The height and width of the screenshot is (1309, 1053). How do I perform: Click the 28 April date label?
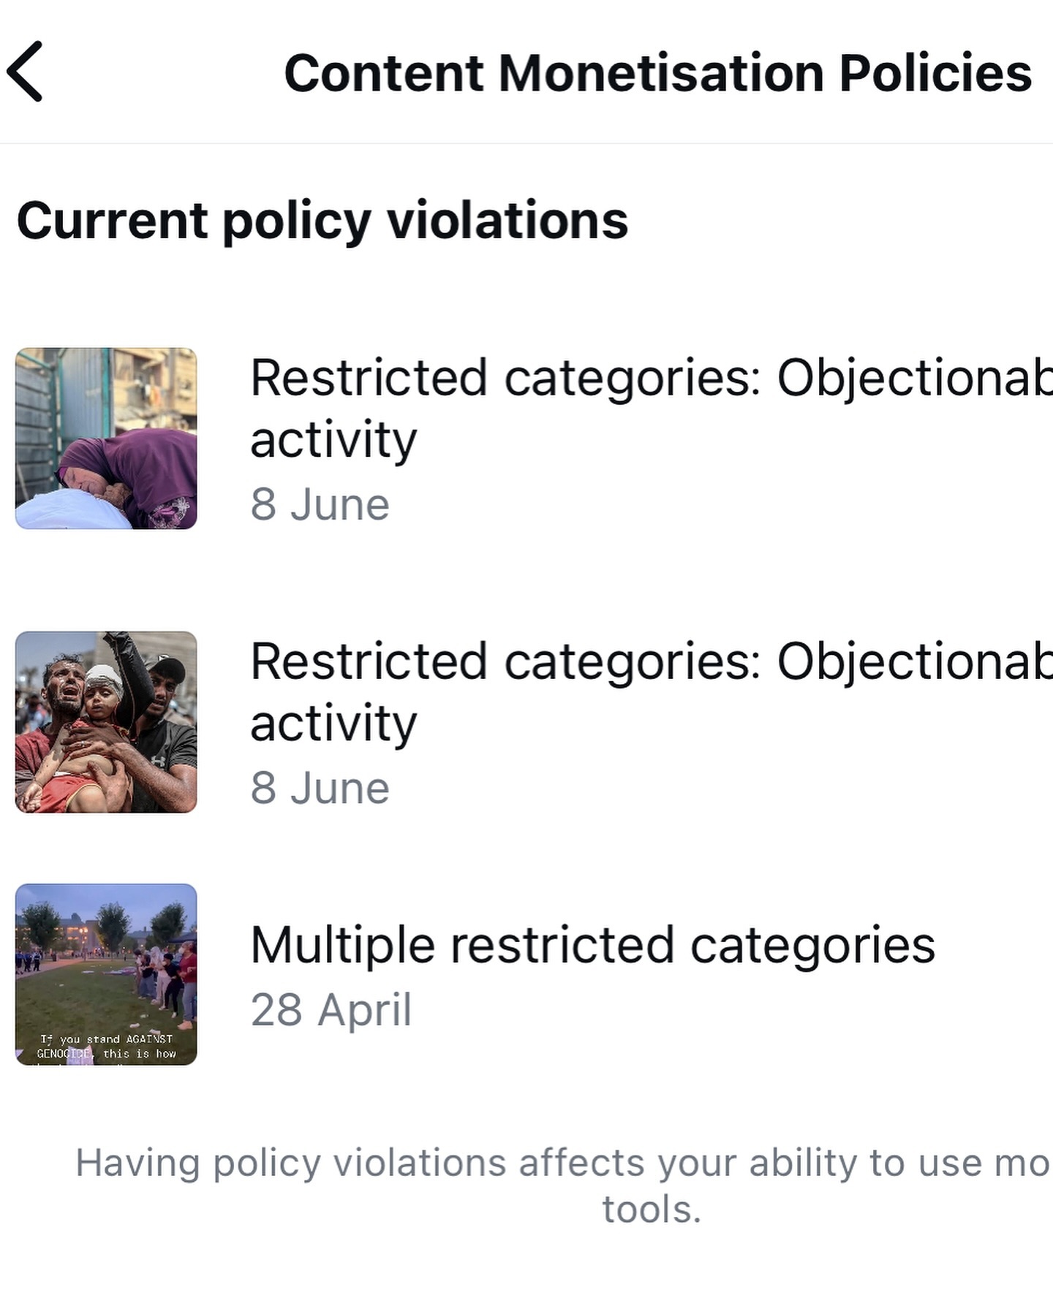(331, 1010)
